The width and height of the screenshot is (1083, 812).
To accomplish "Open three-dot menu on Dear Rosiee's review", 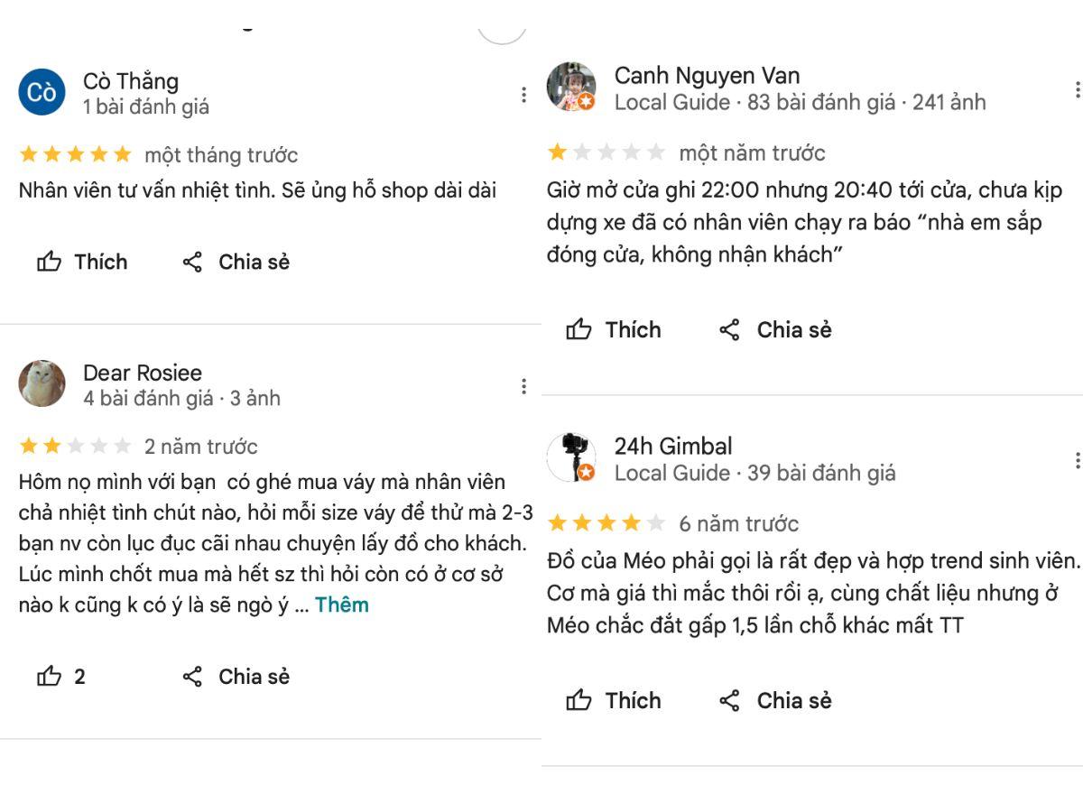I will tap(523, 386).
